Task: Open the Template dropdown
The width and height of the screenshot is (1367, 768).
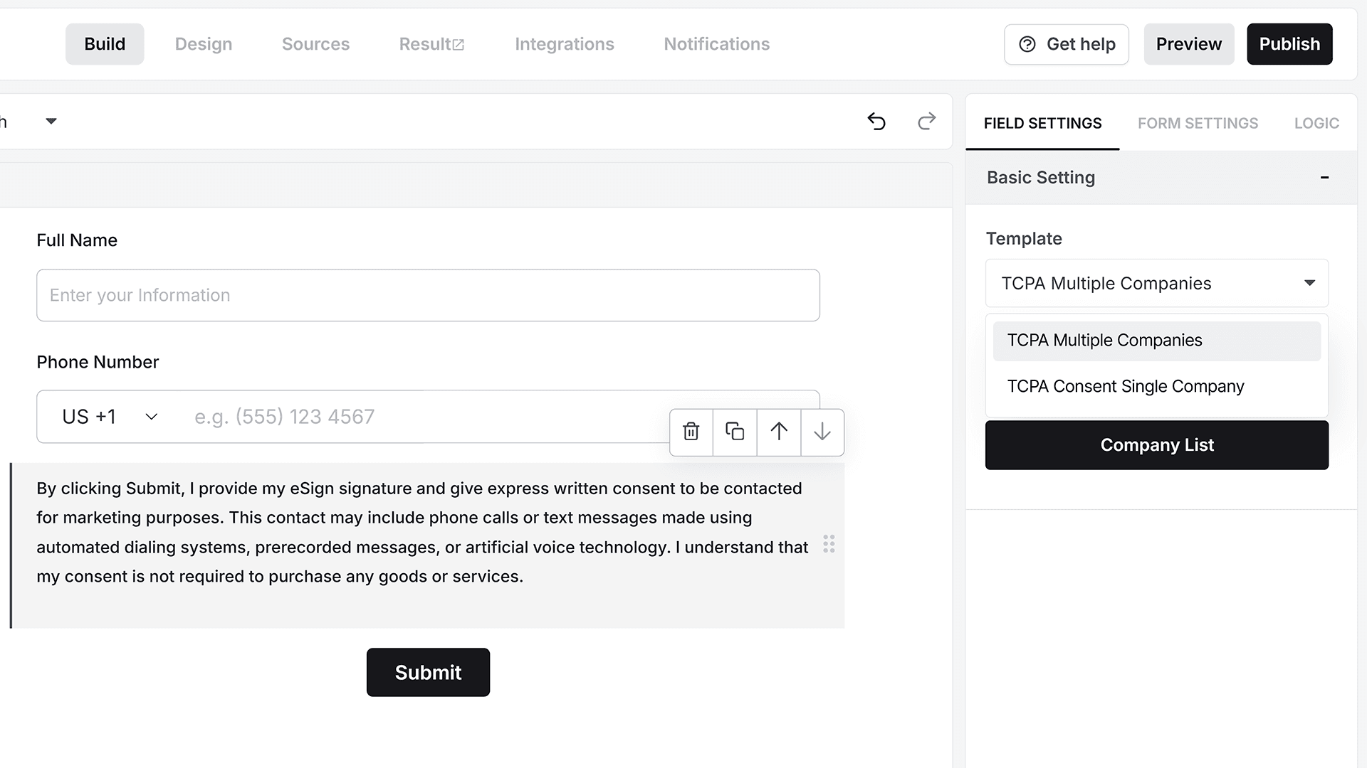Action: [x=1157, y=283]
